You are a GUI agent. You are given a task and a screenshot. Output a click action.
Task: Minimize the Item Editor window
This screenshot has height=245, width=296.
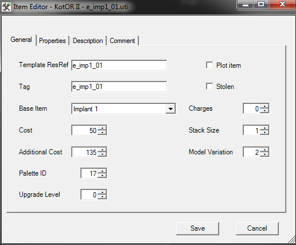coord(246,4)
